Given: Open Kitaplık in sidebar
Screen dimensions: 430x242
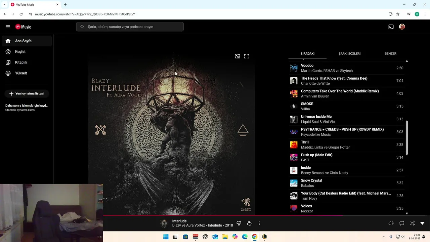Looking at the screenshot, I should 27,63.
